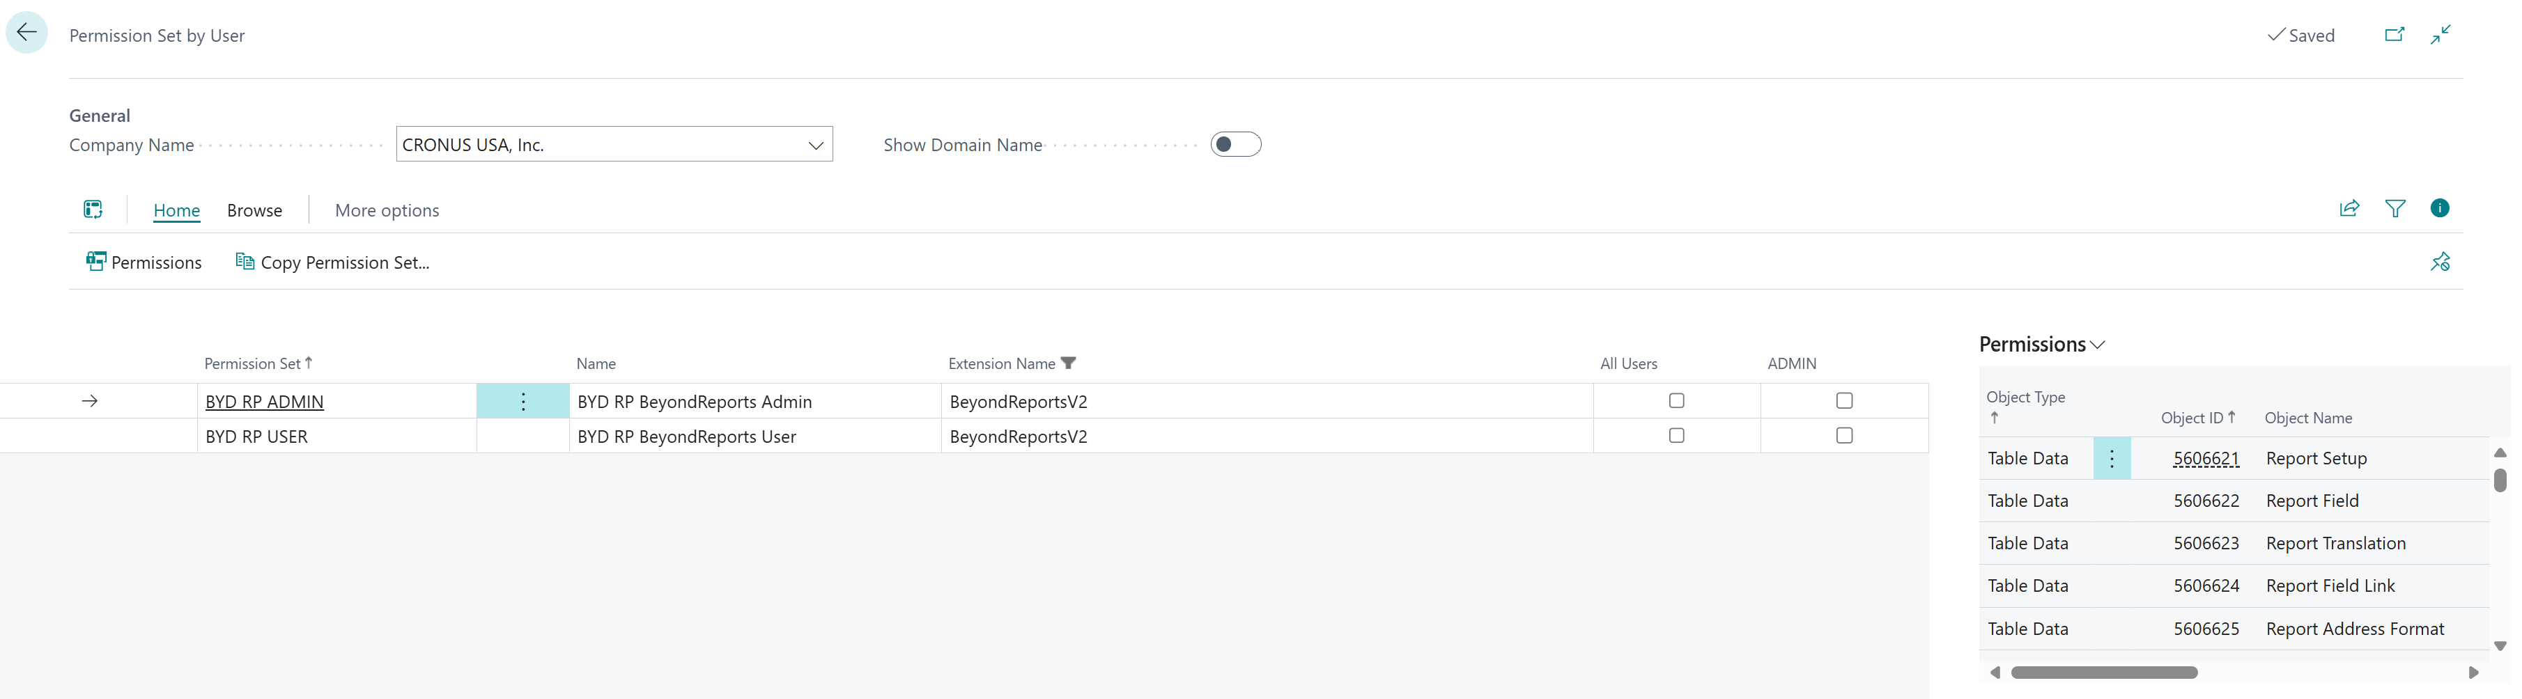The width and height of the screenshot is (2522, 699).
Task: Open the Company Name dropdown
Action: coord(814,145)
